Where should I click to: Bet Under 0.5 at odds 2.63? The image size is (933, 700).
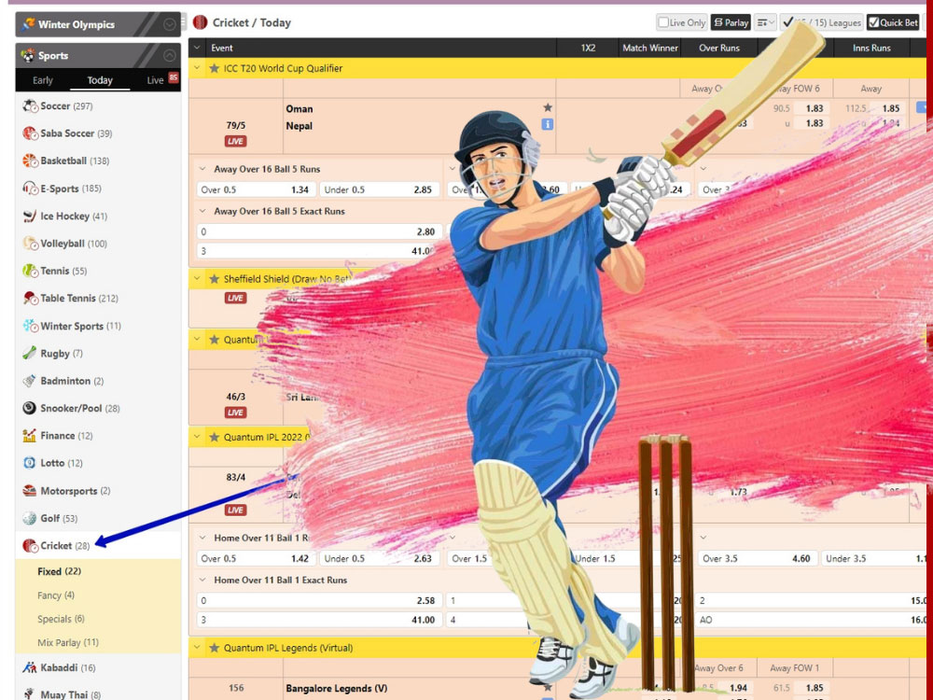379,558
